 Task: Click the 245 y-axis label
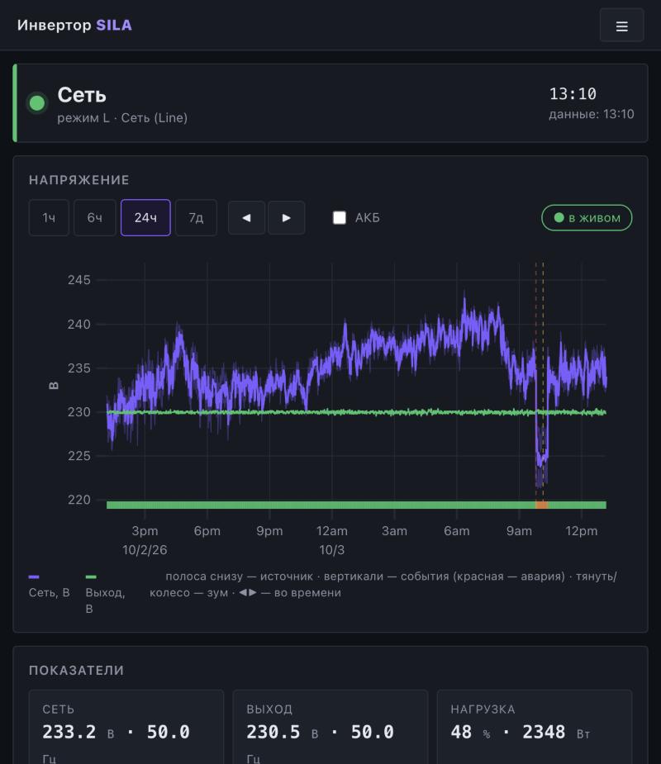(79, 280)
